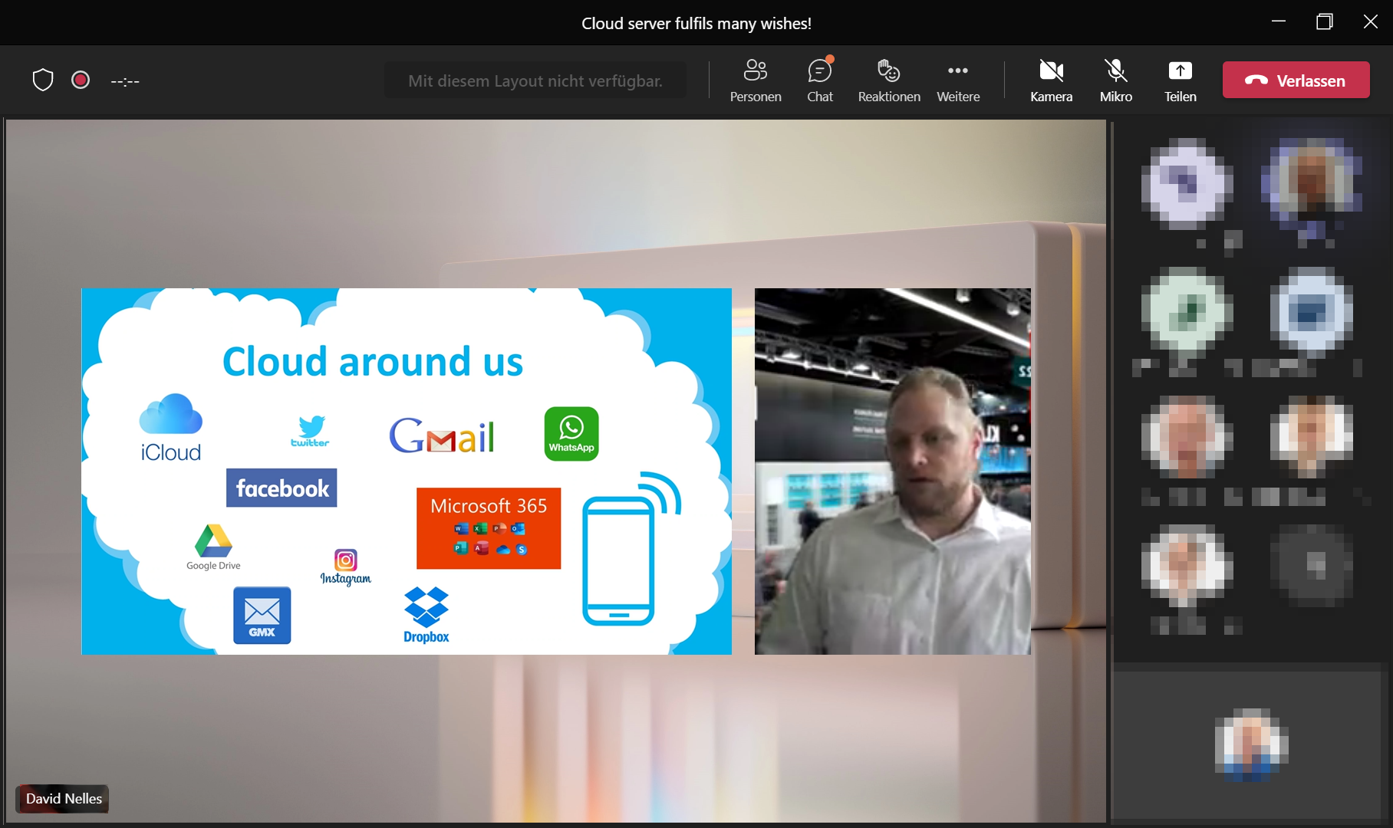The image size is (1393, 828).
Task: Close the Teams meeting window
Action: (x=1371, y=21)
